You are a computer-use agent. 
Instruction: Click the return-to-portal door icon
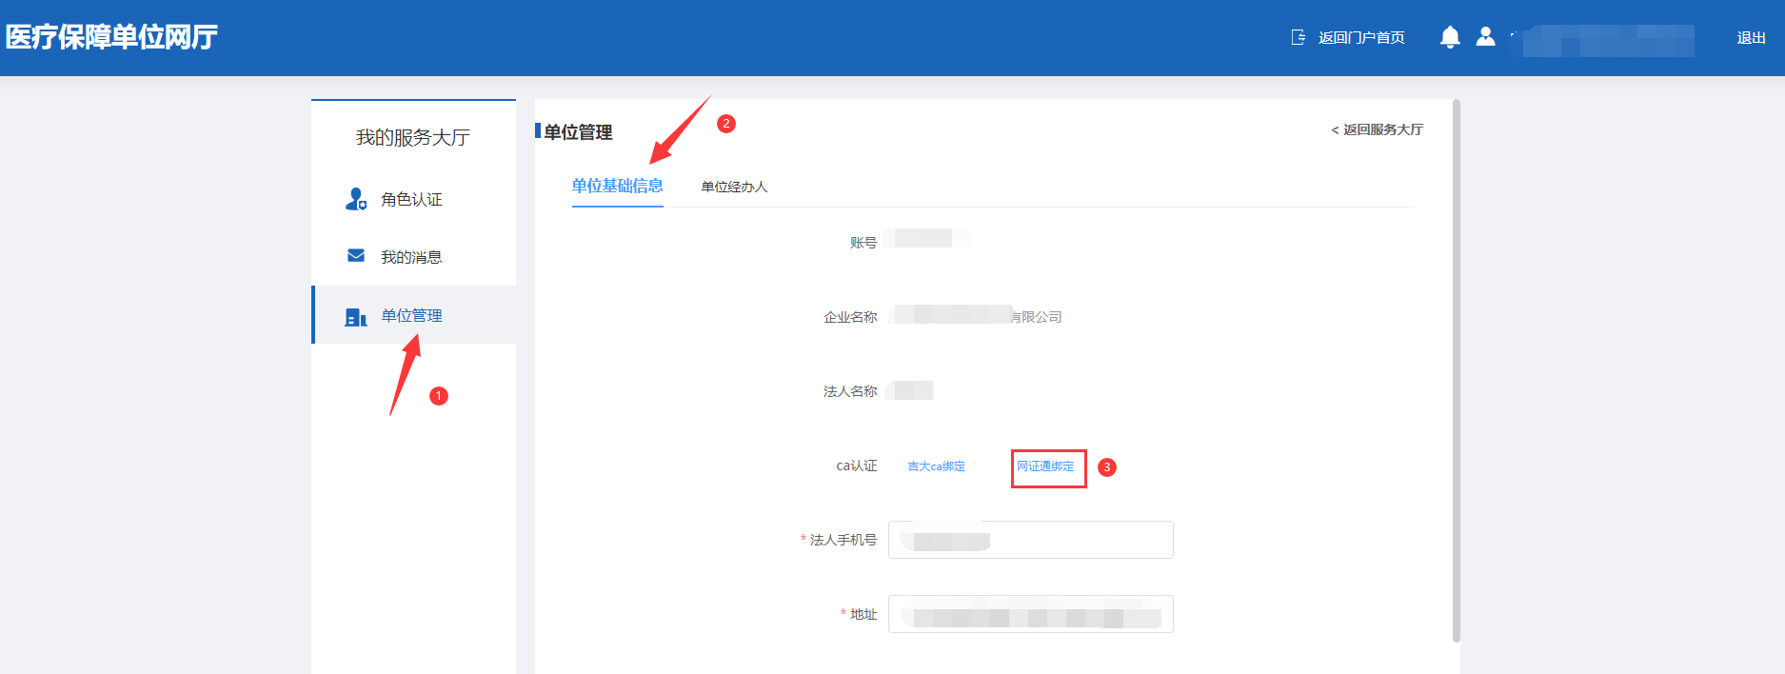pos(1299,37)
